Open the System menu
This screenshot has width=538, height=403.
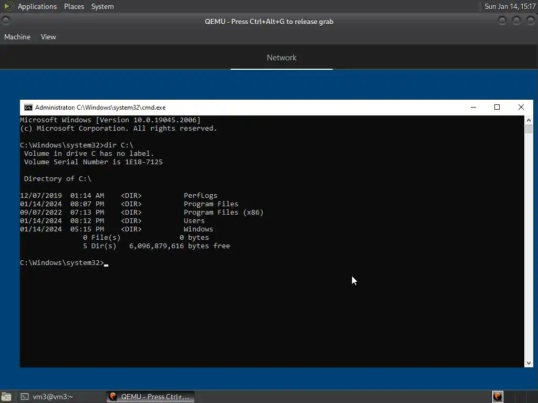(x=102, y=6)
